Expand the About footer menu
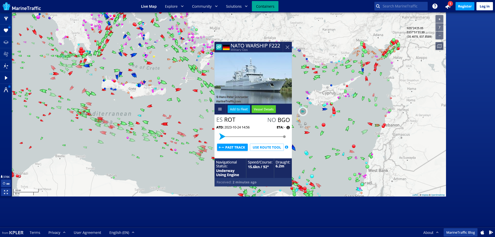Screen dimensions: 495x237 (431, 233)
